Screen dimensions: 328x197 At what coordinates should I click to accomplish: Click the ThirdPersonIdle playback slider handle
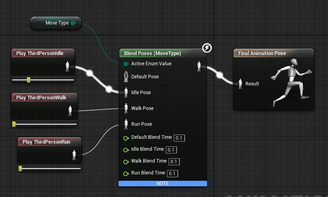tap(29, 80)
